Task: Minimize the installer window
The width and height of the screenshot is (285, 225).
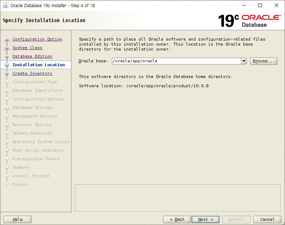Action: (x=244, y=5)
